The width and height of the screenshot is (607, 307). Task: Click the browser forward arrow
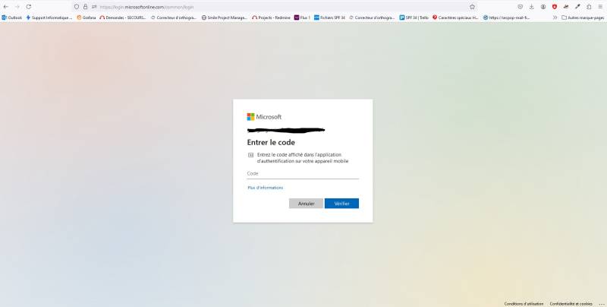[x=17, y=7]
